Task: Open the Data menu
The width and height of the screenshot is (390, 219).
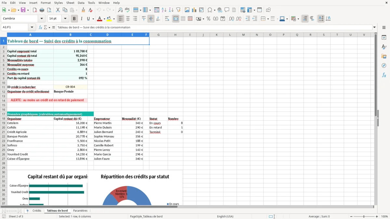Action: click(x=81, y=3)
